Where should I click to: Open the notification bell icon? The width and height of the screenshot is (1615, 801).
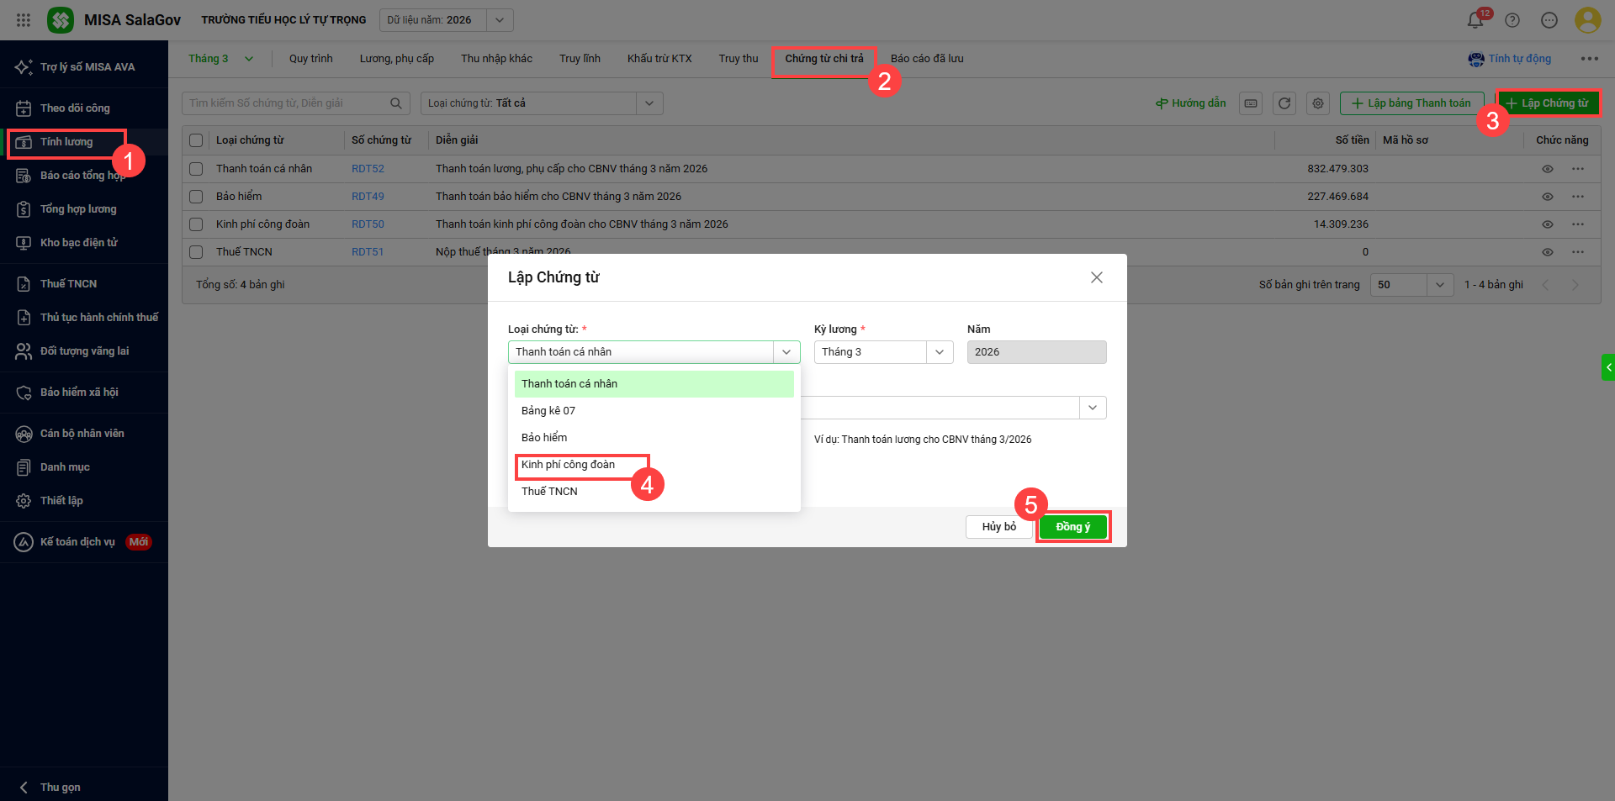[x=1475, y=20]
